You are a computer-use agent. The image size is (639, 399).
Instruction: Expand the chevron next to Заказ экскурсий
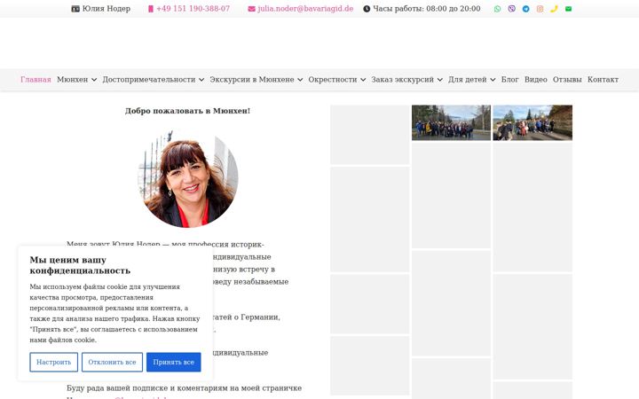click(439, 80)
